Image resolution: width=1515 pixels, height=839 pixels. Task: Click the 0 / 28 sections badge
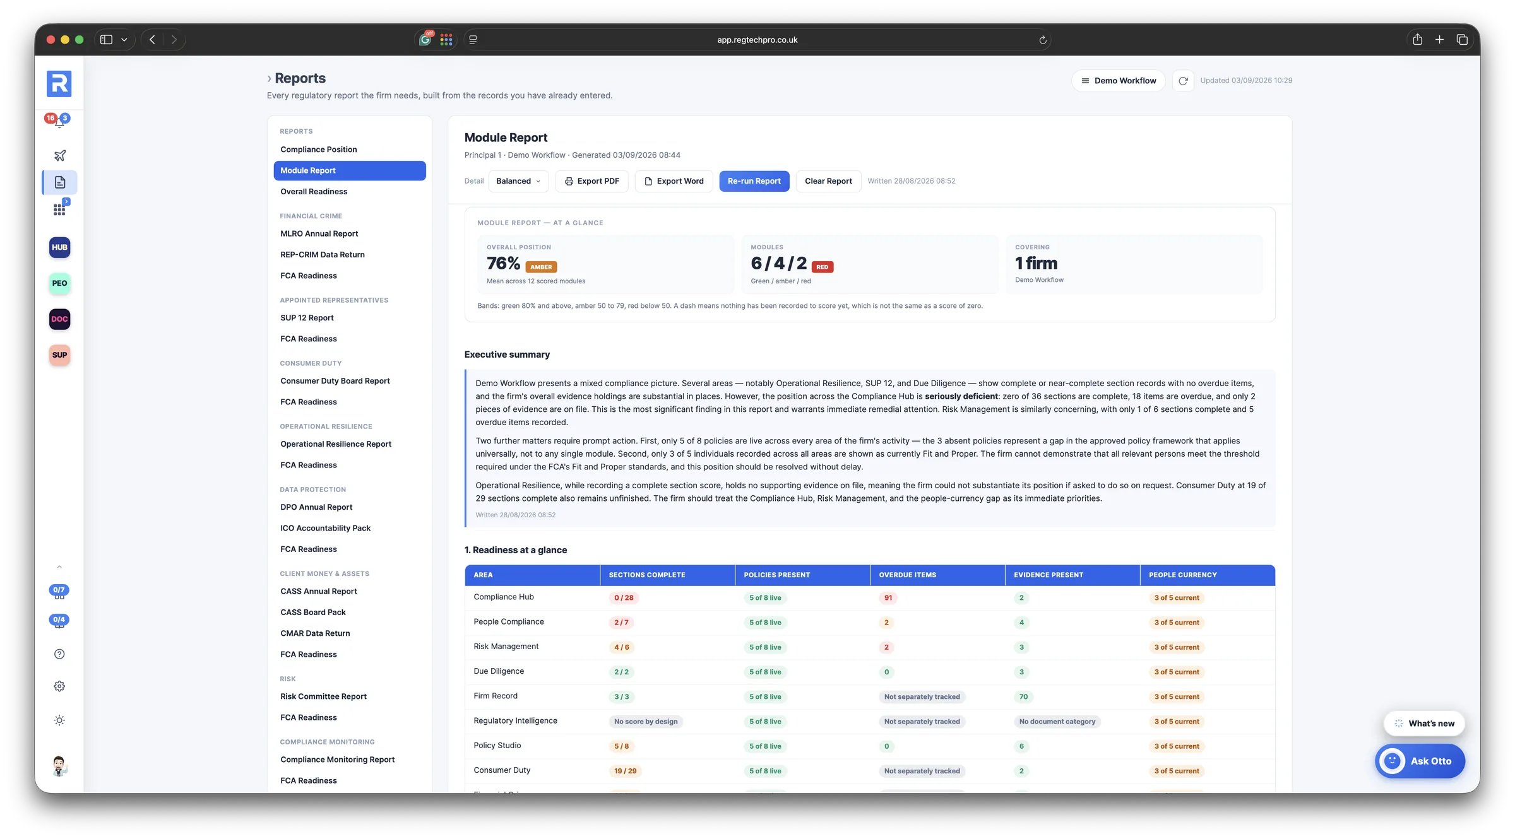click(624, 598)
